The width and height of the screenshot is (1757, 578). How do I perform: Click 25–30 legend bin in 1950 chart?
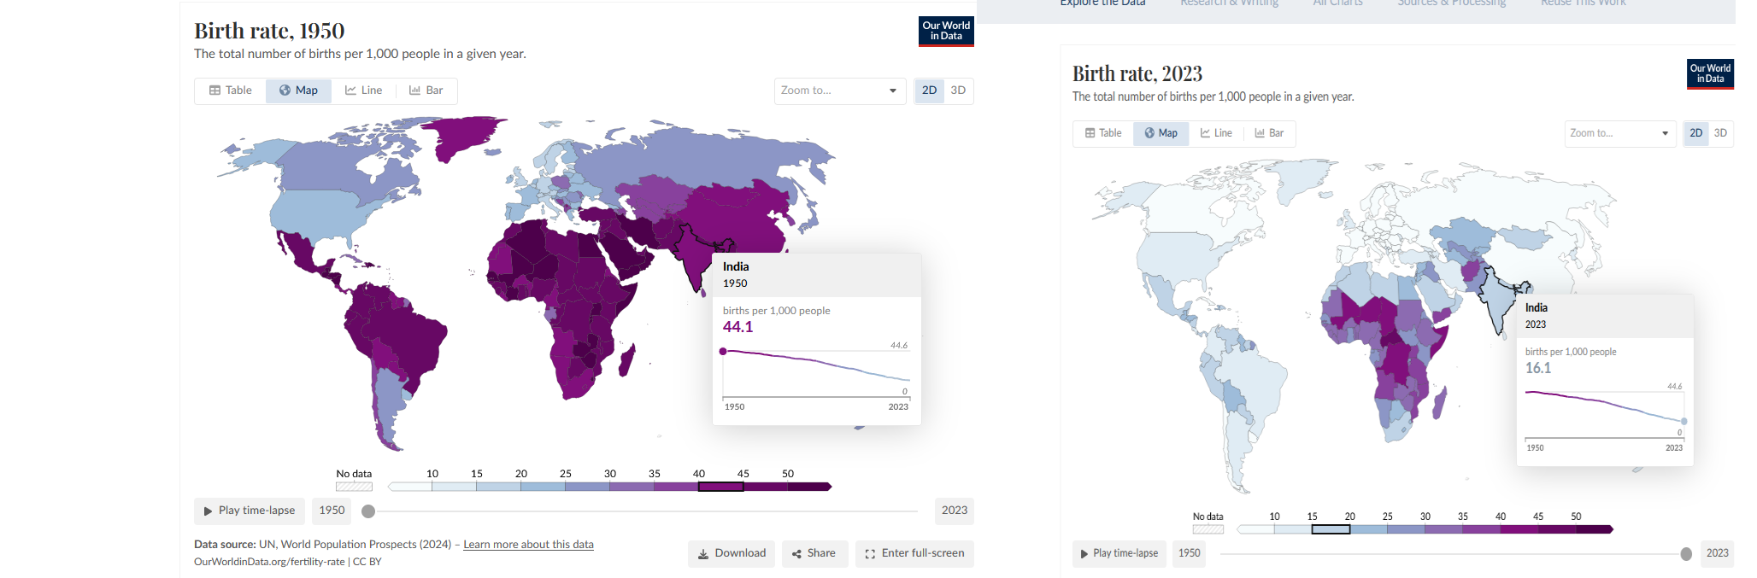tap(588, 487)
